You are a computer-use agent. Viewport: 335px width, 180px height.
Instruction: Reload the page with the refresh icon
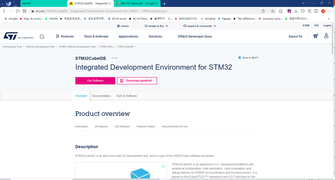click(x=18, y=11)
